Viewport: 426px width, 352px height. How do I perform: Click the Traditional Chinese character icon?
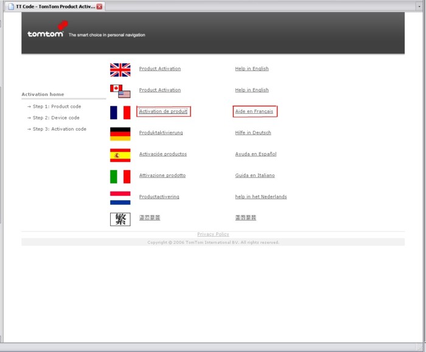pos(120,219)
